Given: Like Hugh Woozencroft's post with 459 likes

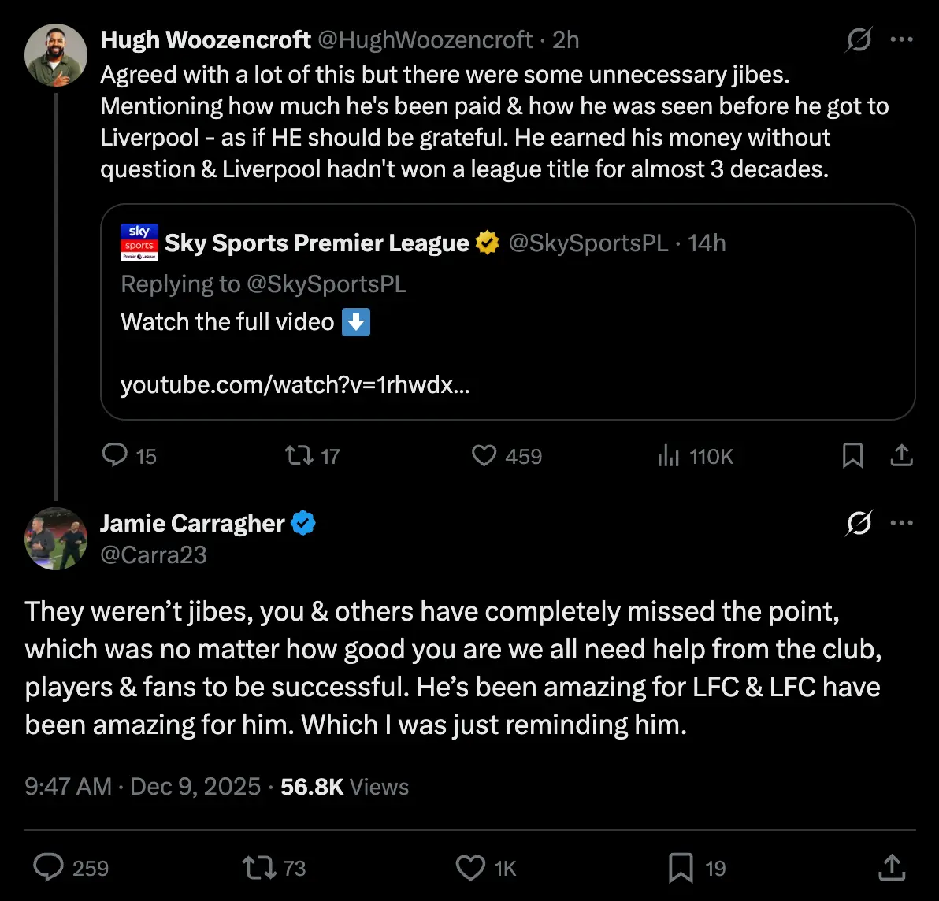Looking at the screenshot, I should [484, 455].
